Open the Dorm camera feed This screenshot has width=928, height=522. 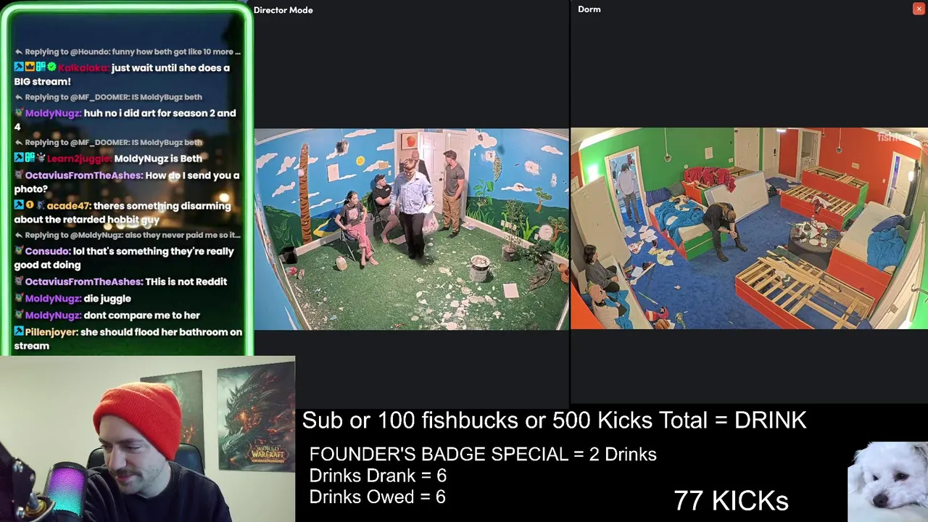pos(749,228)
